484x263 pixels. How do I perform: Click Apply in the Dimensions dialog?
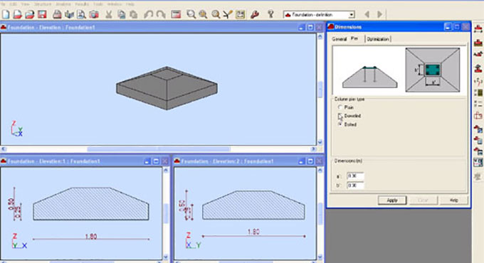[x=392, y=200]
